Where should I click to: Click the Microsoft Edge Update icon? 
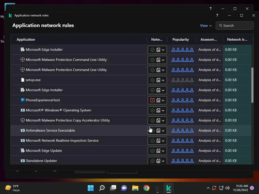(23, 151)
